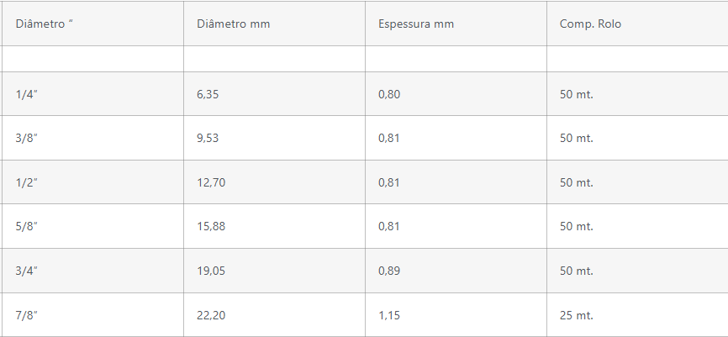Click the 22,20 diameter mm value
The image size is (728, 337).
pyautogui.click(x=210, y=315)
